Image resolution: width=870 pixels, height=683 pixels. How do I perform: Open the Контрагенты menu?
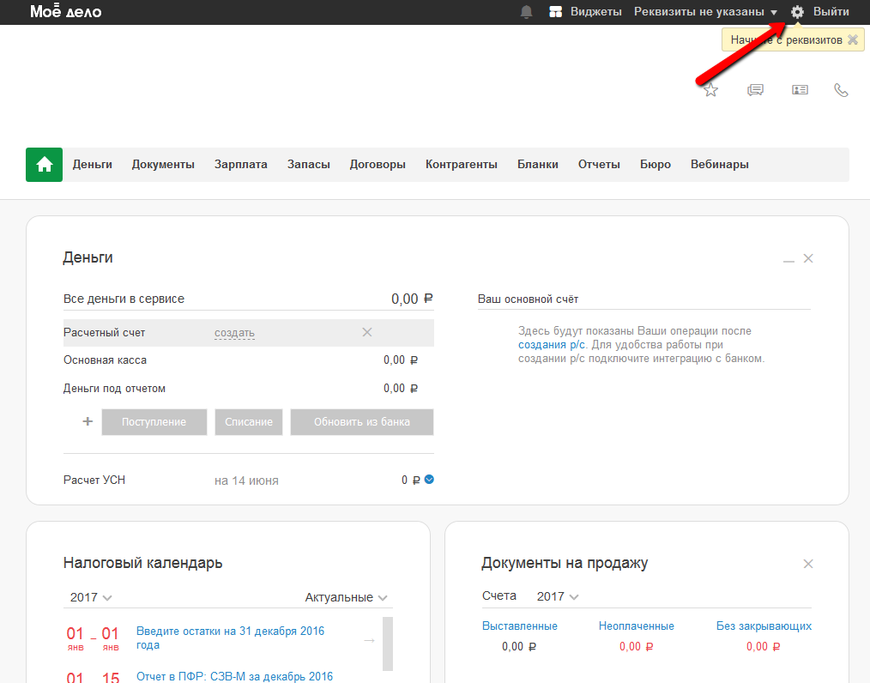pyautogui.click(x=461, y=165)
